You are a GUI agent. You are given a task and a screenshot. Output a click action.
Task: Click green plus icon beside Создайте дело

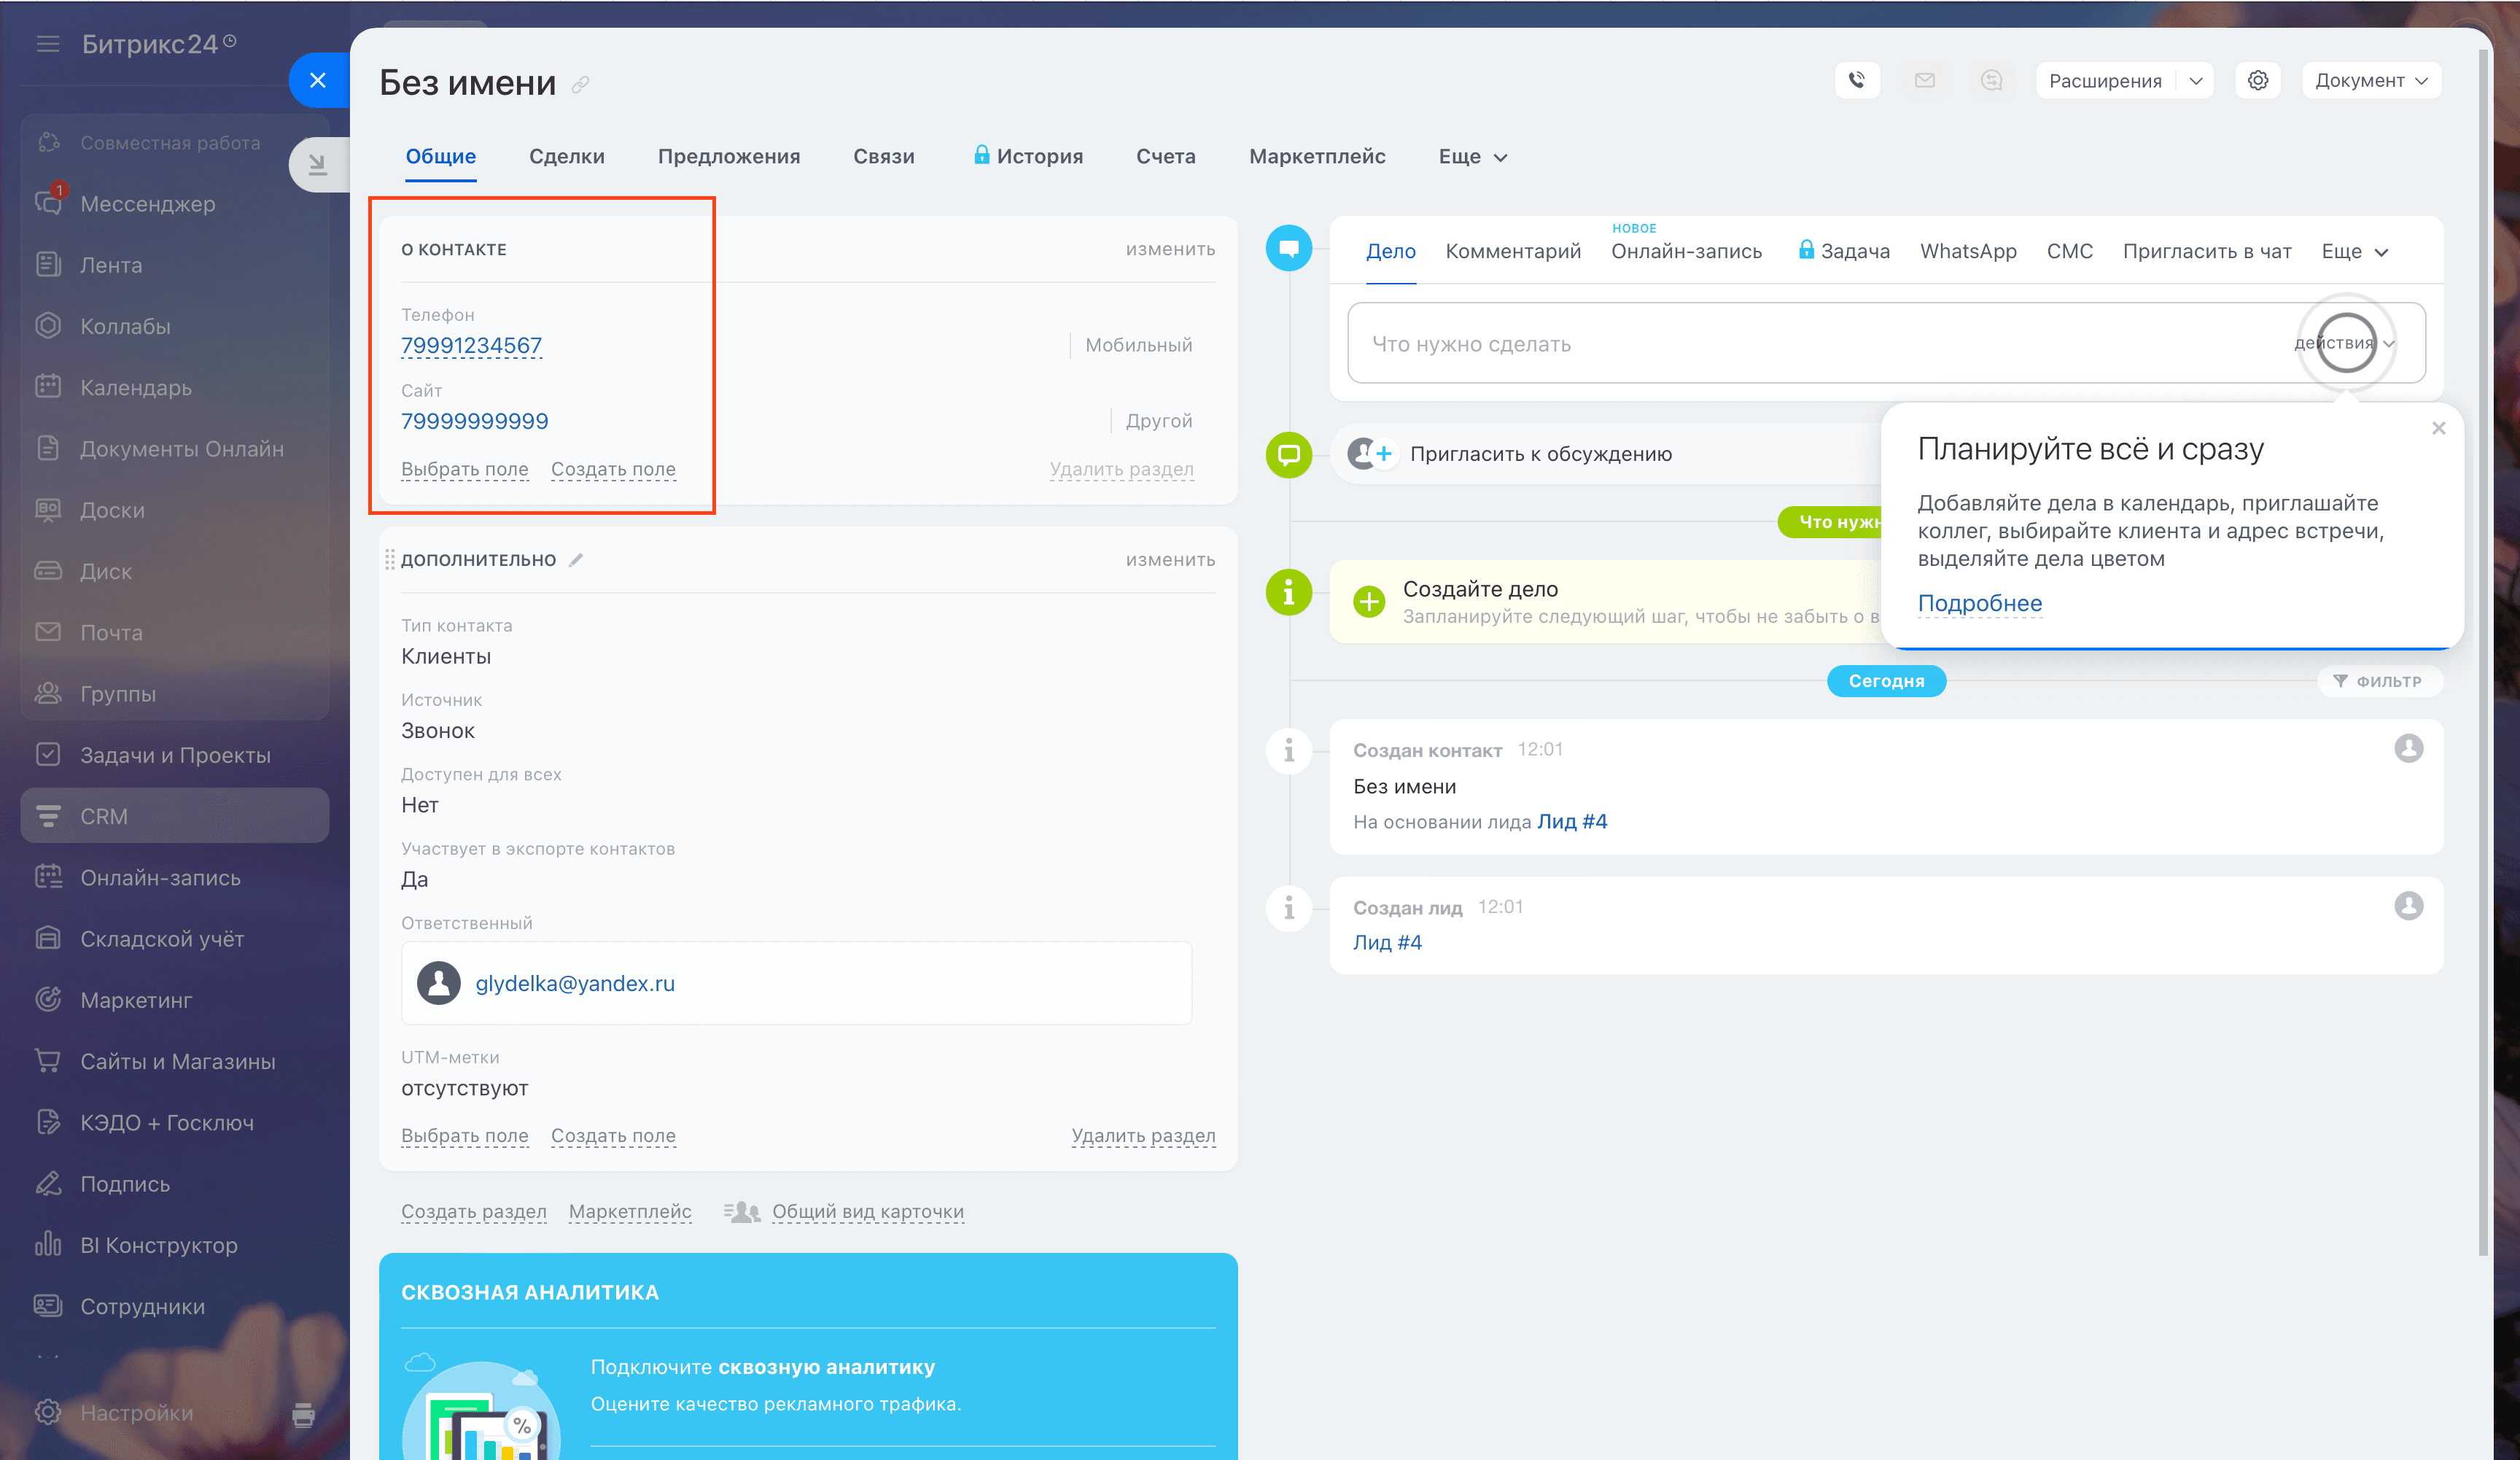tap(1369, 601)
